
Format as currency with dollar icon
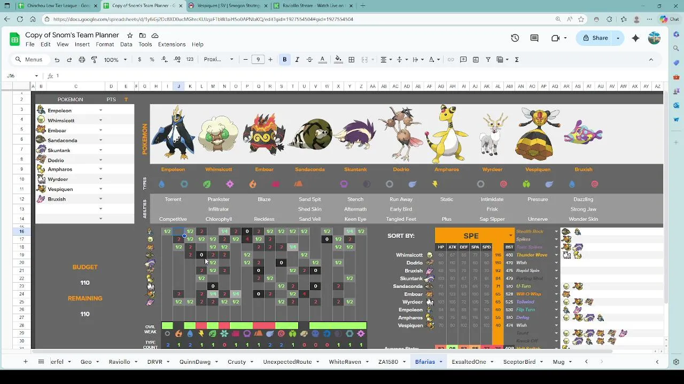139,60
